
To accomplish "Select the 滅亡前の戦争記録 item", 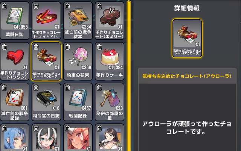I will 15,102.
